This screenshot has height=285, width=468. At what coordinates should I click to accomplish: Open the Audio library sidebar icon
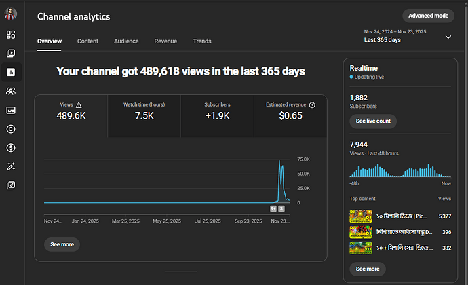11,185
